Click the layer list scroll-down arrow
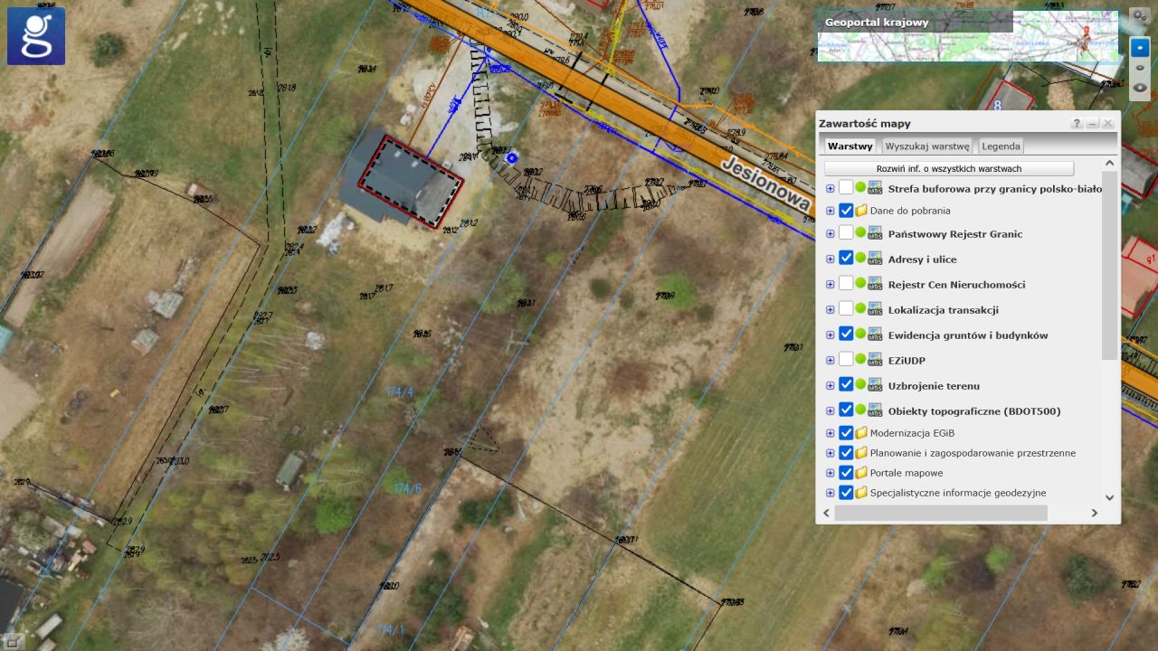This screenshot has width=1158, height=651. [x=1110, y=497]
